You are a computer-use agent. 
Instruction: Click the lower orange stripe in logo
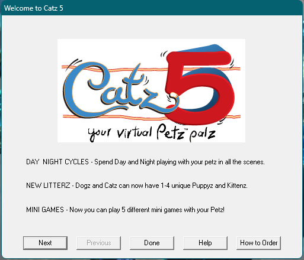[x=114, y=117]
